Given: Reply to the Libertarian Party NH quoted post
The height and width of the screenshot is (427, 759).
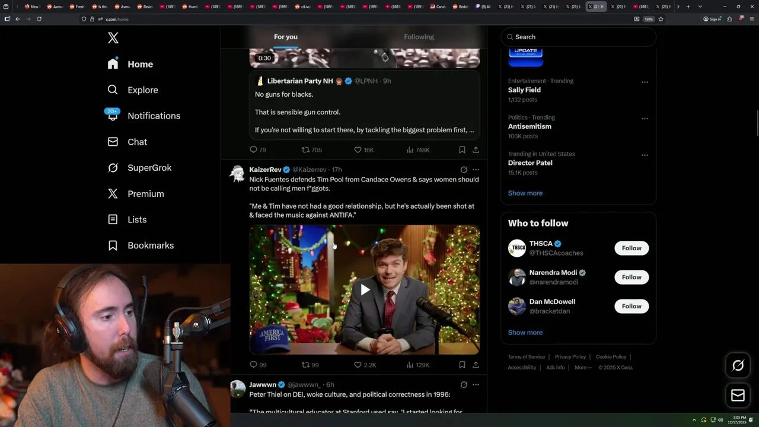Looking at the screenshot, I should [x=257, y=150].
